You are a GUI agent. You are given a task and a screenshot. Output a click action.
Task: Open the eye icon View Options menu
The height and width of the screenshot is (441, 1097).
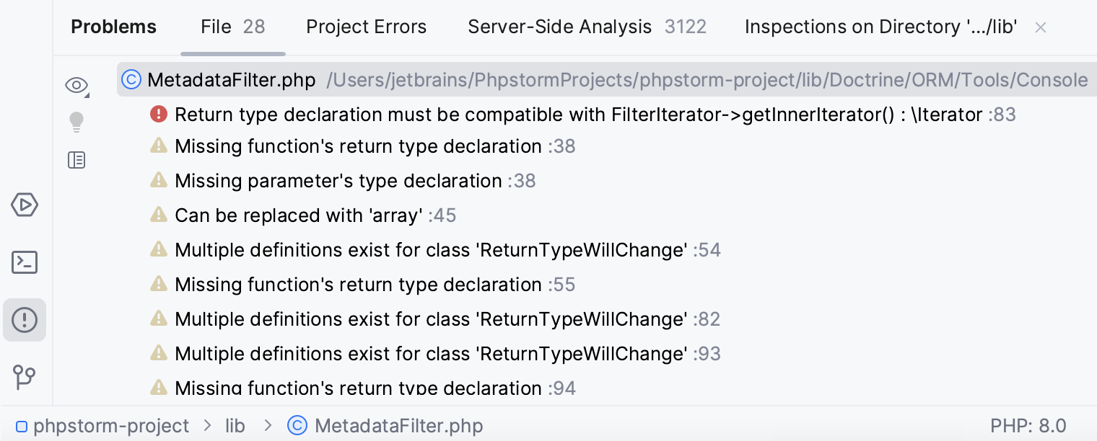coord(77,84)
